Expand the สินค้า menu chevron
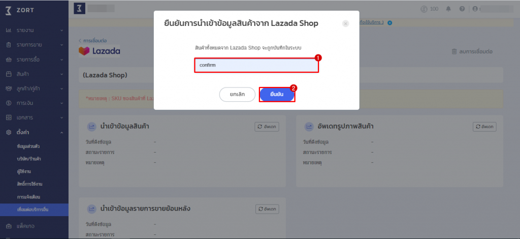Viewport: 520px width, 239px height. (x=61, y=74)
